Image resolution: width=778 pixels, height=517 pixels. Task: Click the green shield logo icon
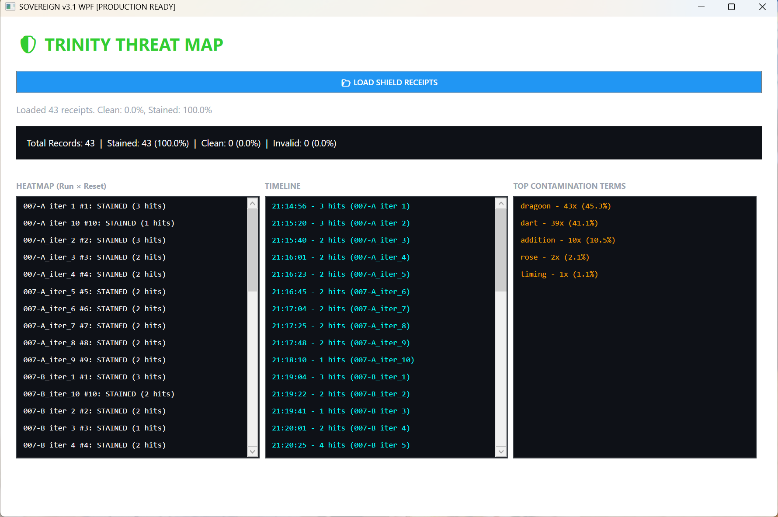tap(28, 45)
